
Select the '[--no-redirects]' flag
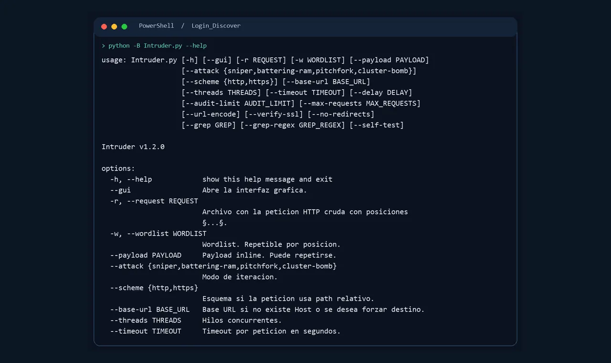pyautogui.click(x=341, y=114)
